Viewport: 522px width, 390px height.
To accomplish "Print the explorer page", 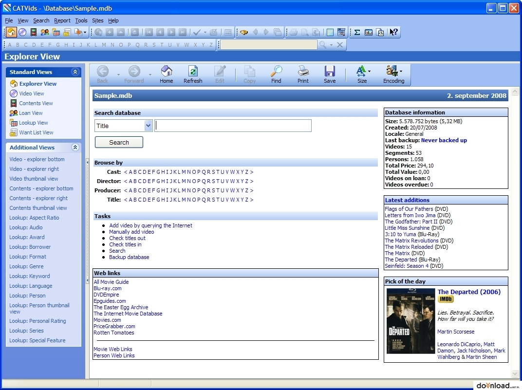I will 303,74.
